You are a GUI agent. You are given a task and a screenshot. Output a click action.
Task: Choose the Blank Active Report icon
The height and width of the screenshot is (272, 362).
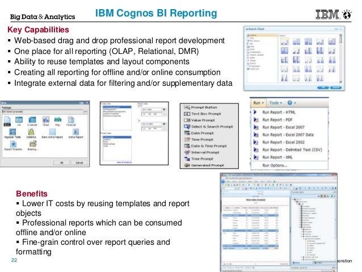pyautogui.click(x=52, y=133)
